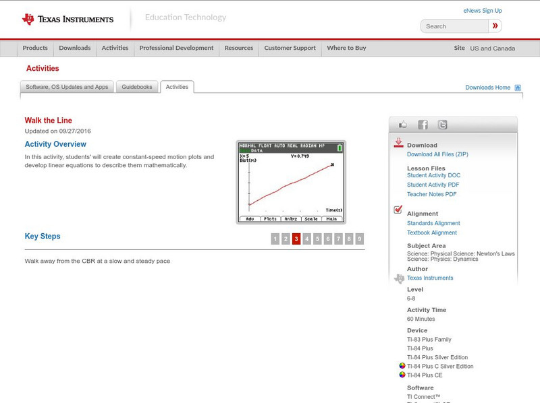The height and width of the screenshot is (403, 540).
Task: Go to key step 4
Action: tap(307, 239)
